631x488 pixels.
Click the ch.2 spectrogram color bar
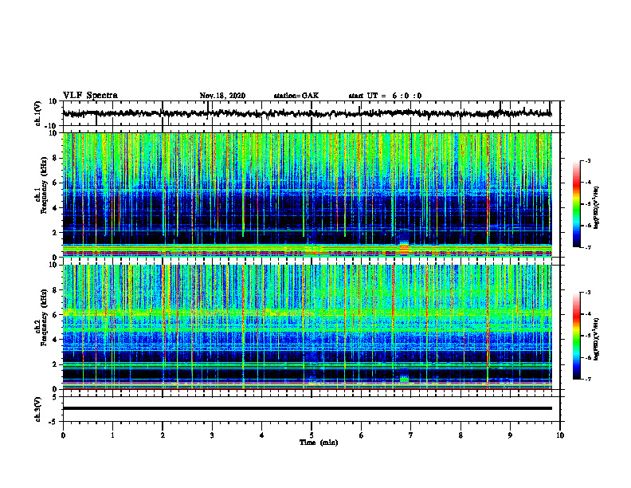pyautogui.click(x=576, y=336)
